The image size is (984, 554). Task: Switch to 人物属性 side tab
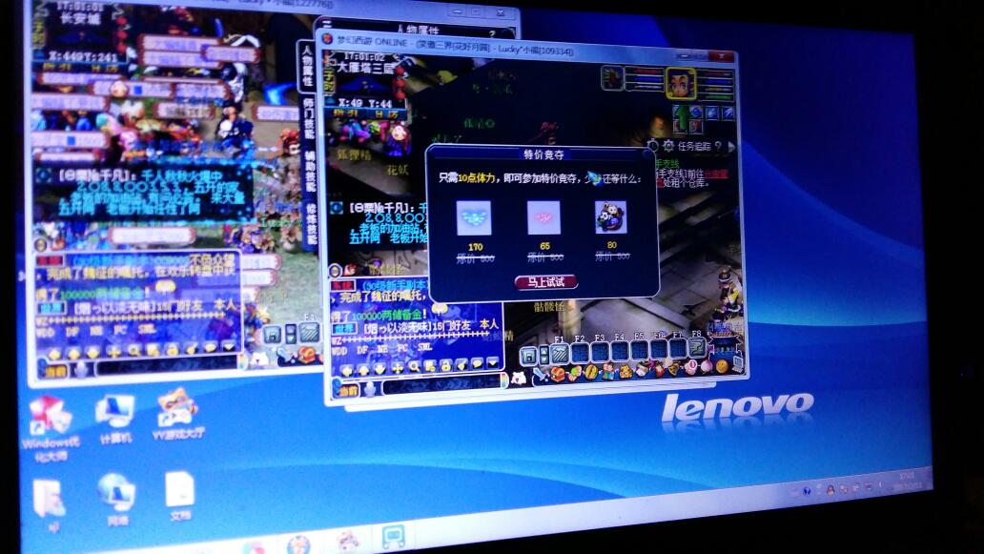[x=307, y=65]
